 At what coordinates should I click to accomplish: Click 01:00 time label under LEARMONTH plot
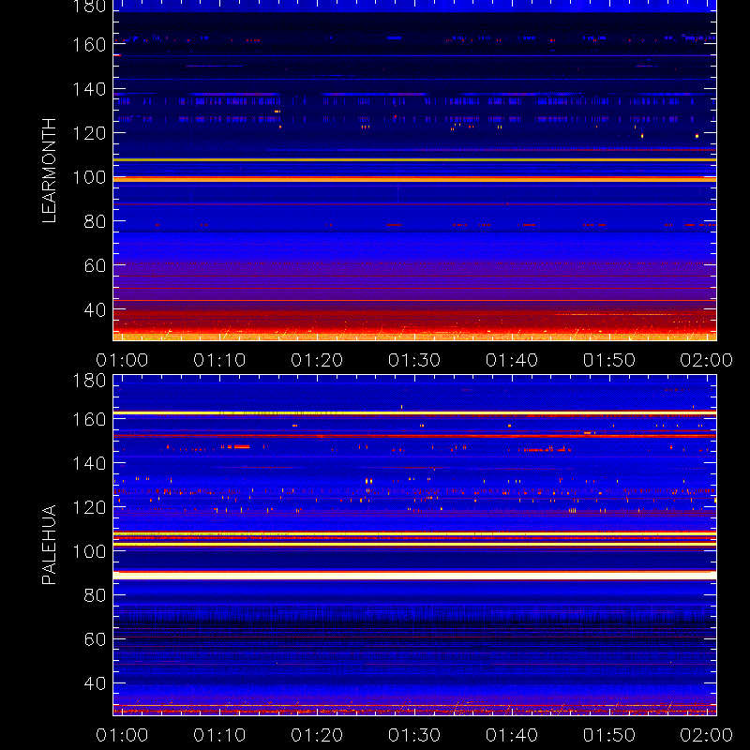pyautogui.click(x=122, y=360)
